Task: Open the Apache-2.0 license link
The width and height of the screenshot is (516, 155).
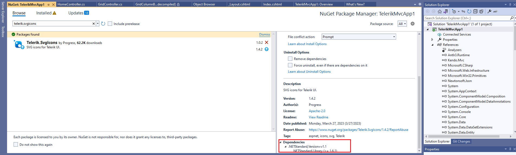Action: pos(317,111)
